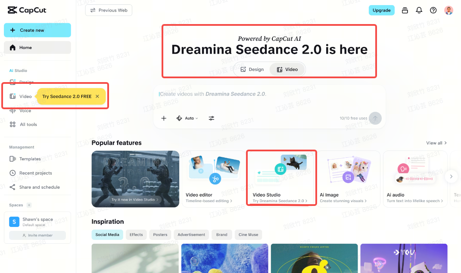The height and width of the screenshot is (273, 461).
Task: Click the Video editor scissors icon
Action: pyautogui.click(x=215, y=178)
